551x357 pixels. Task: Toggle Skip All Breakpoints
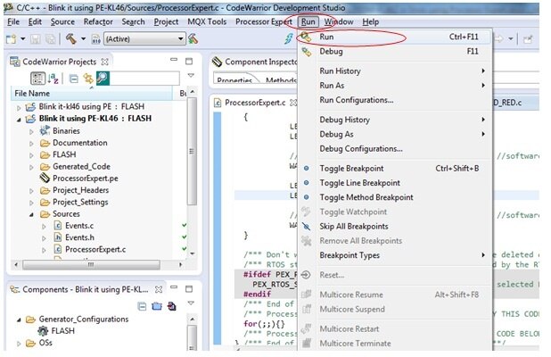394,227
